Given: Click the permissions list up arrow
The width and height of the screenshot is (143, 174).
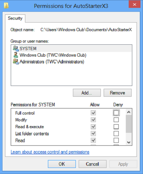Looking at the screenshot, I should (129, 112).
